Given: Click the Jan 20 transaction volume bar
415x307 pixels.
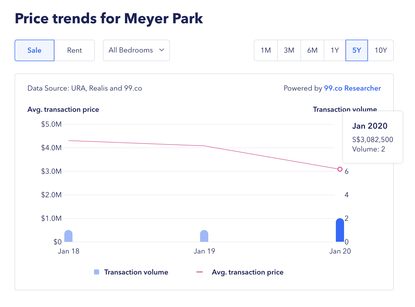Looking at the screenshot, I should tap(340, 230).
